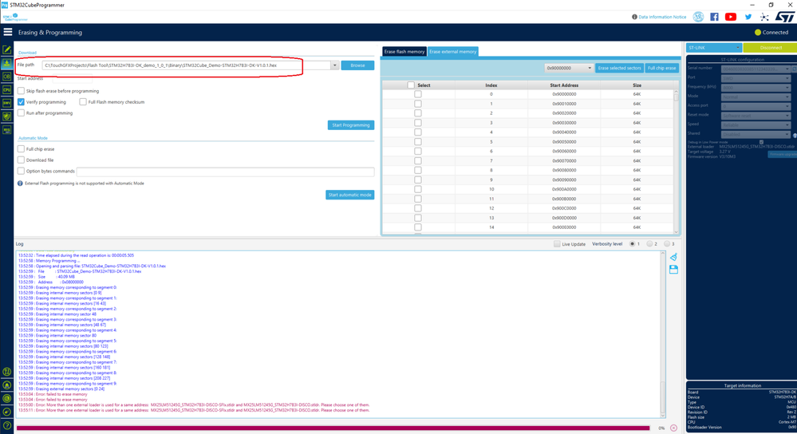Click the sector table vertical scrollbar
Image resolution: width=797 pixels, height=434 pixels.
[x=676, y=162]
